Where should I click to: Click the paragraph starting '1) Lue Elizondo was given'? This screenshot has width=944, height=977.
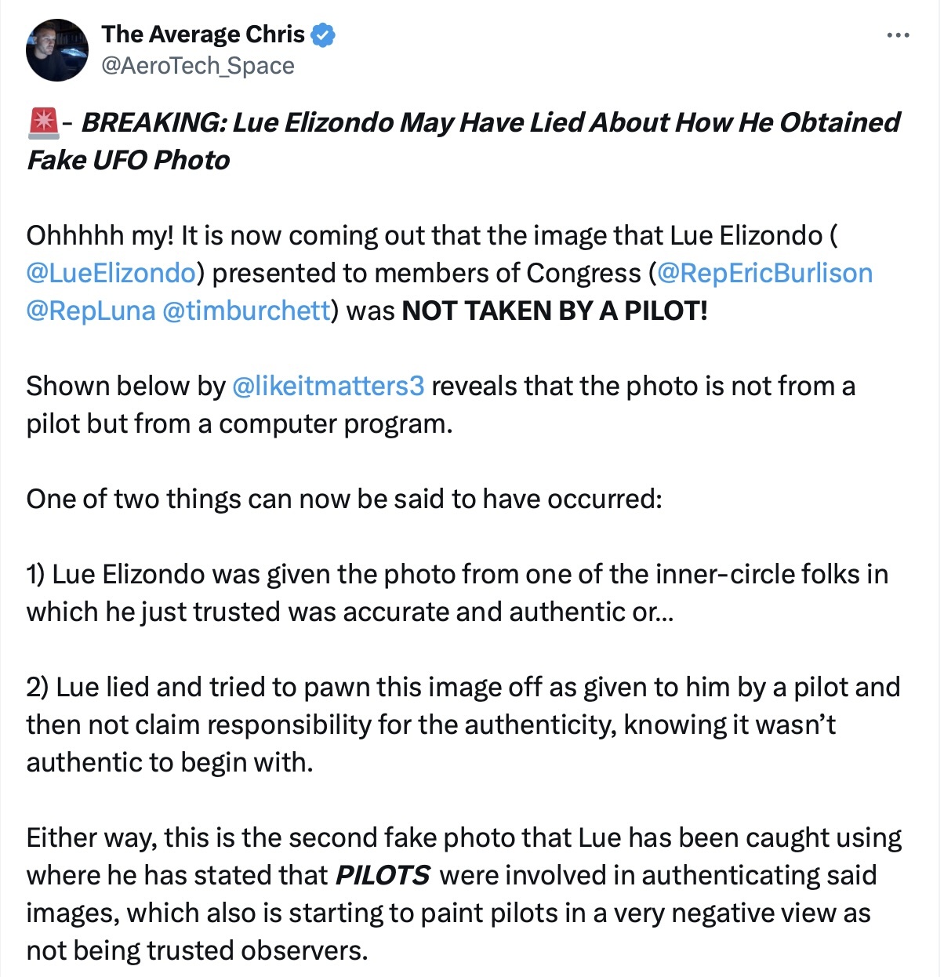(457, 593)
